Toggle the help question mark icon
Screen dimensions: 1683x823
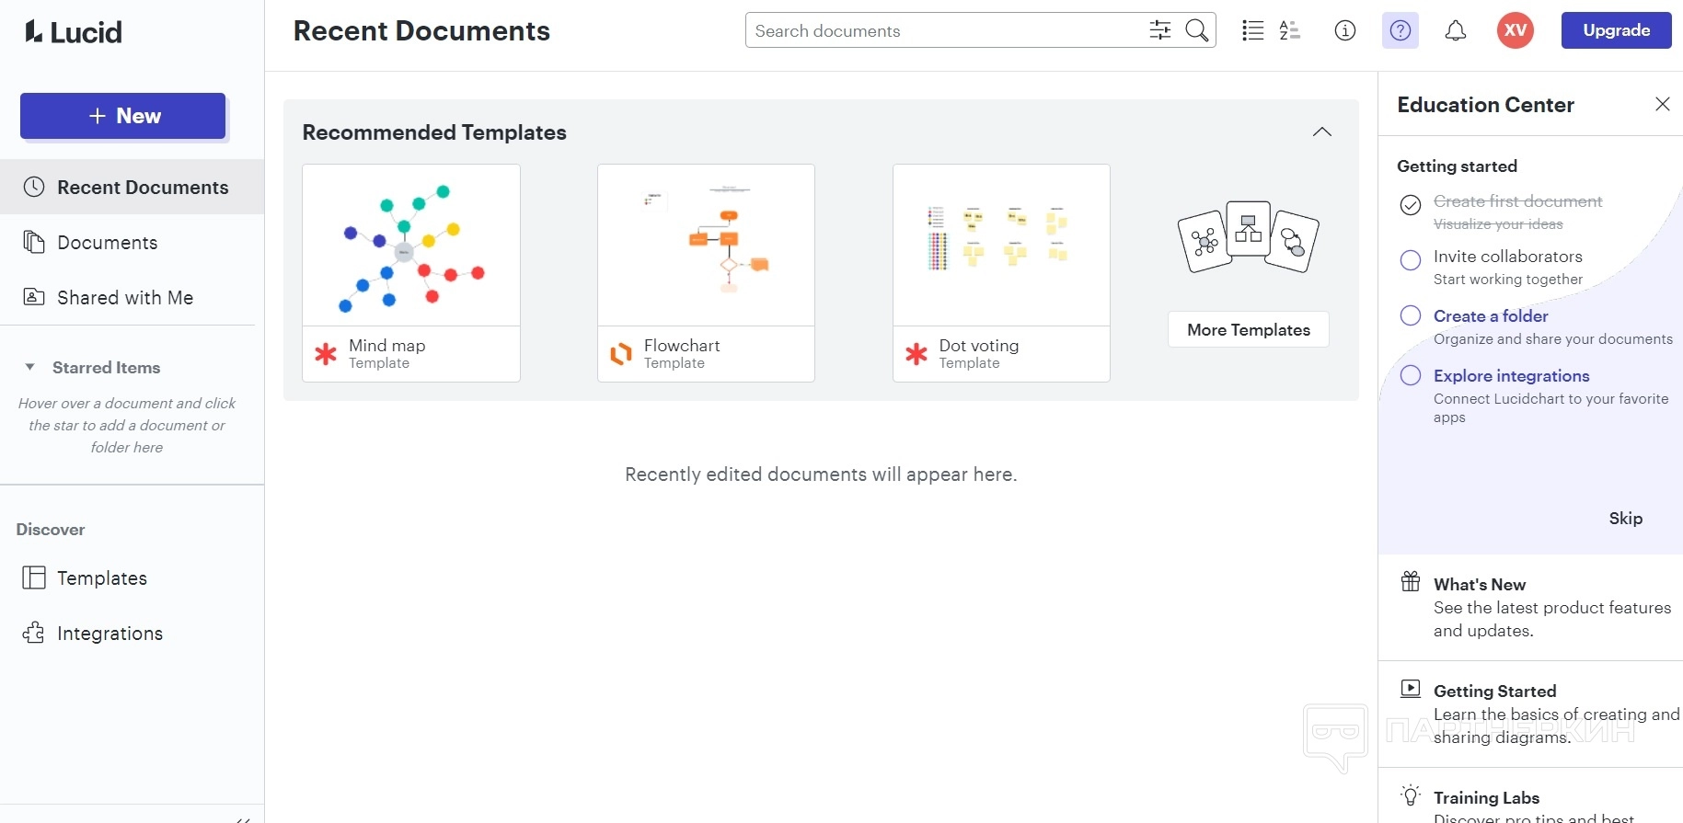tap(1401, 30)
